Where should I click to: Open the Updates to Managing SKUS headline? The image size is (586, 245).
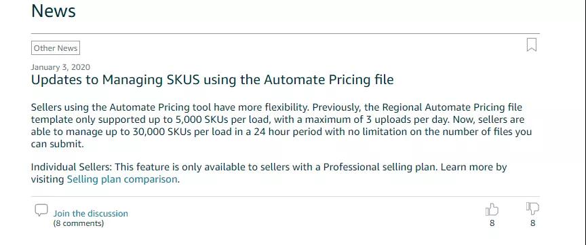pyautogui.click(x=212, y=80)
